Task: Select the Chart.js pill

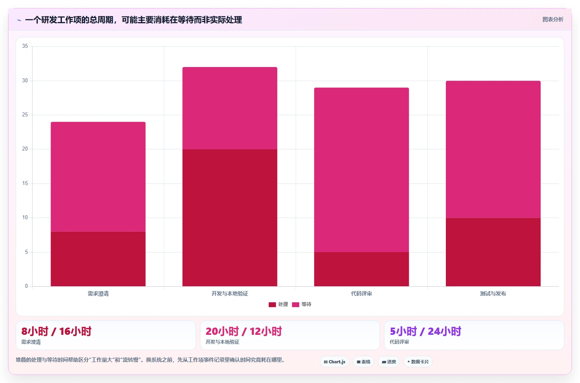Action: 335,362
